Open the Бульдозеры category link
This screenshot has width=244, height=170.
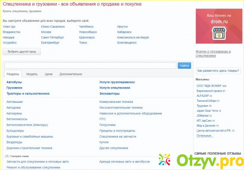(x=15, y=131)
